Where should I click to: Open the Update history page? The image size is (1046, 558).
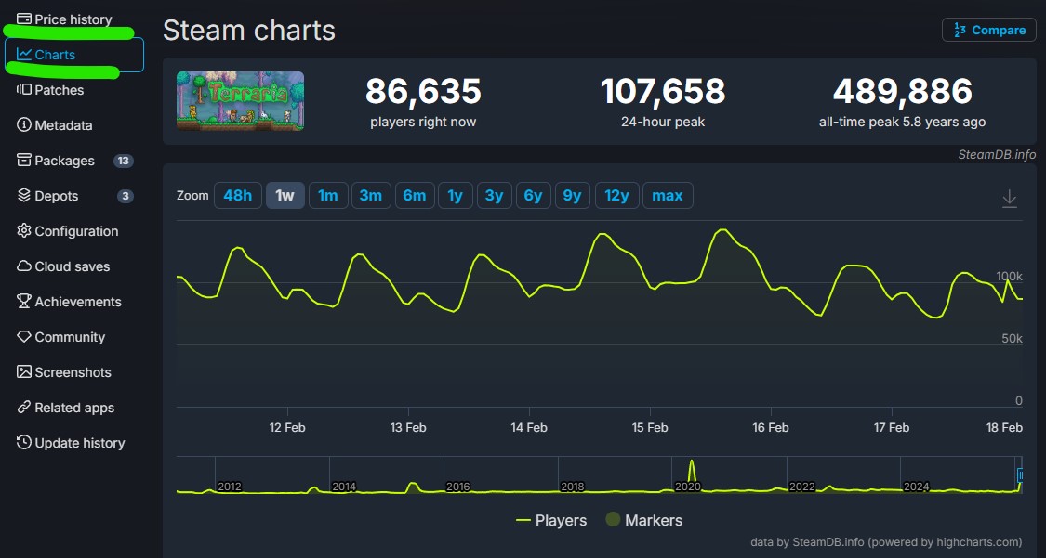tap(79, 443)
